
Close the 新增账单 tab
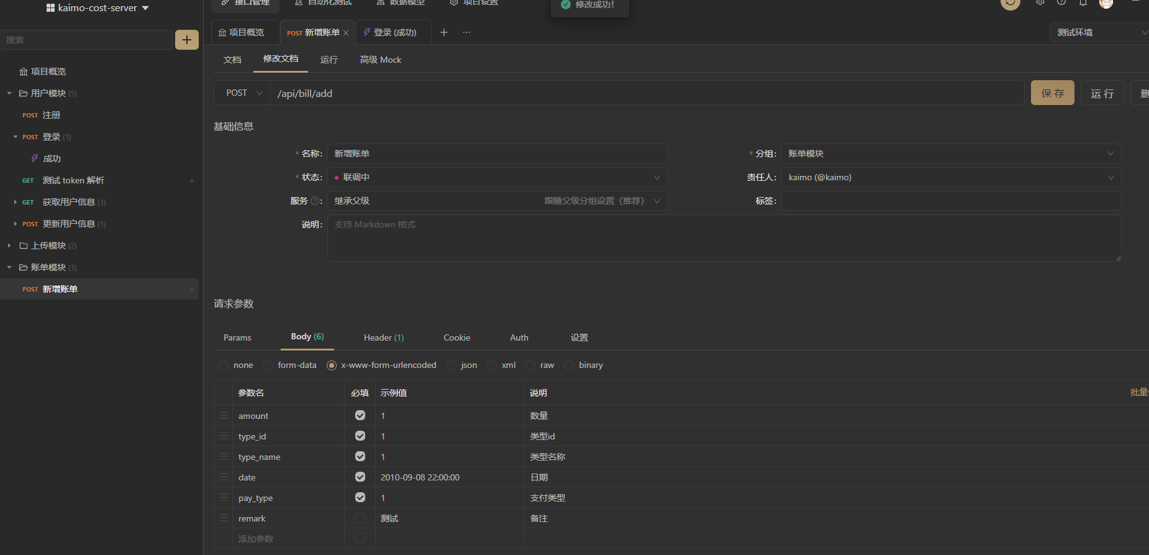[x=346, y=33]
